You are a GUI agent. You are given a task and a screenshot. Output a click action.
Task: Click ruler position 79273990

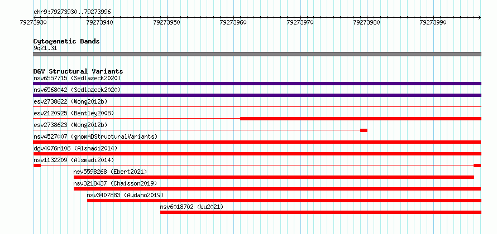point(433,22)
